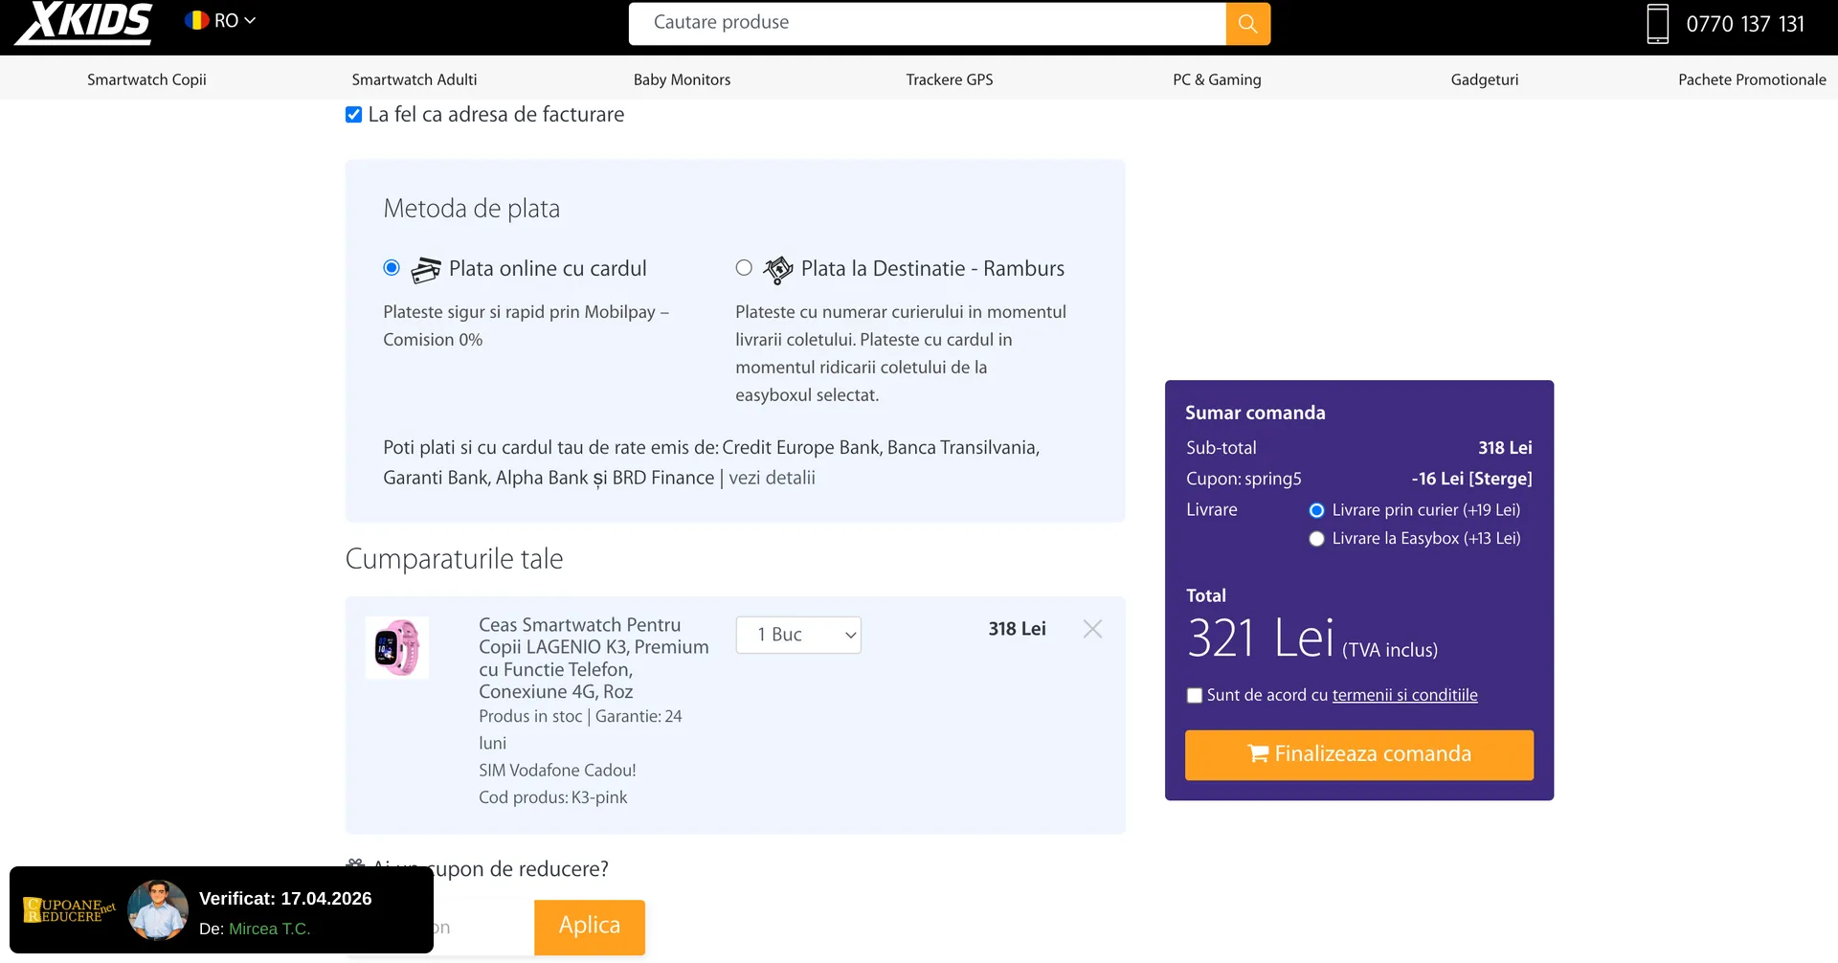Click the phone icon in header
Viewport: 1838px width, 963px height.
click(1657, 24)
